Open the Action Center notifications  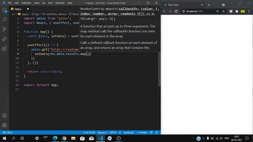(247, 138)
